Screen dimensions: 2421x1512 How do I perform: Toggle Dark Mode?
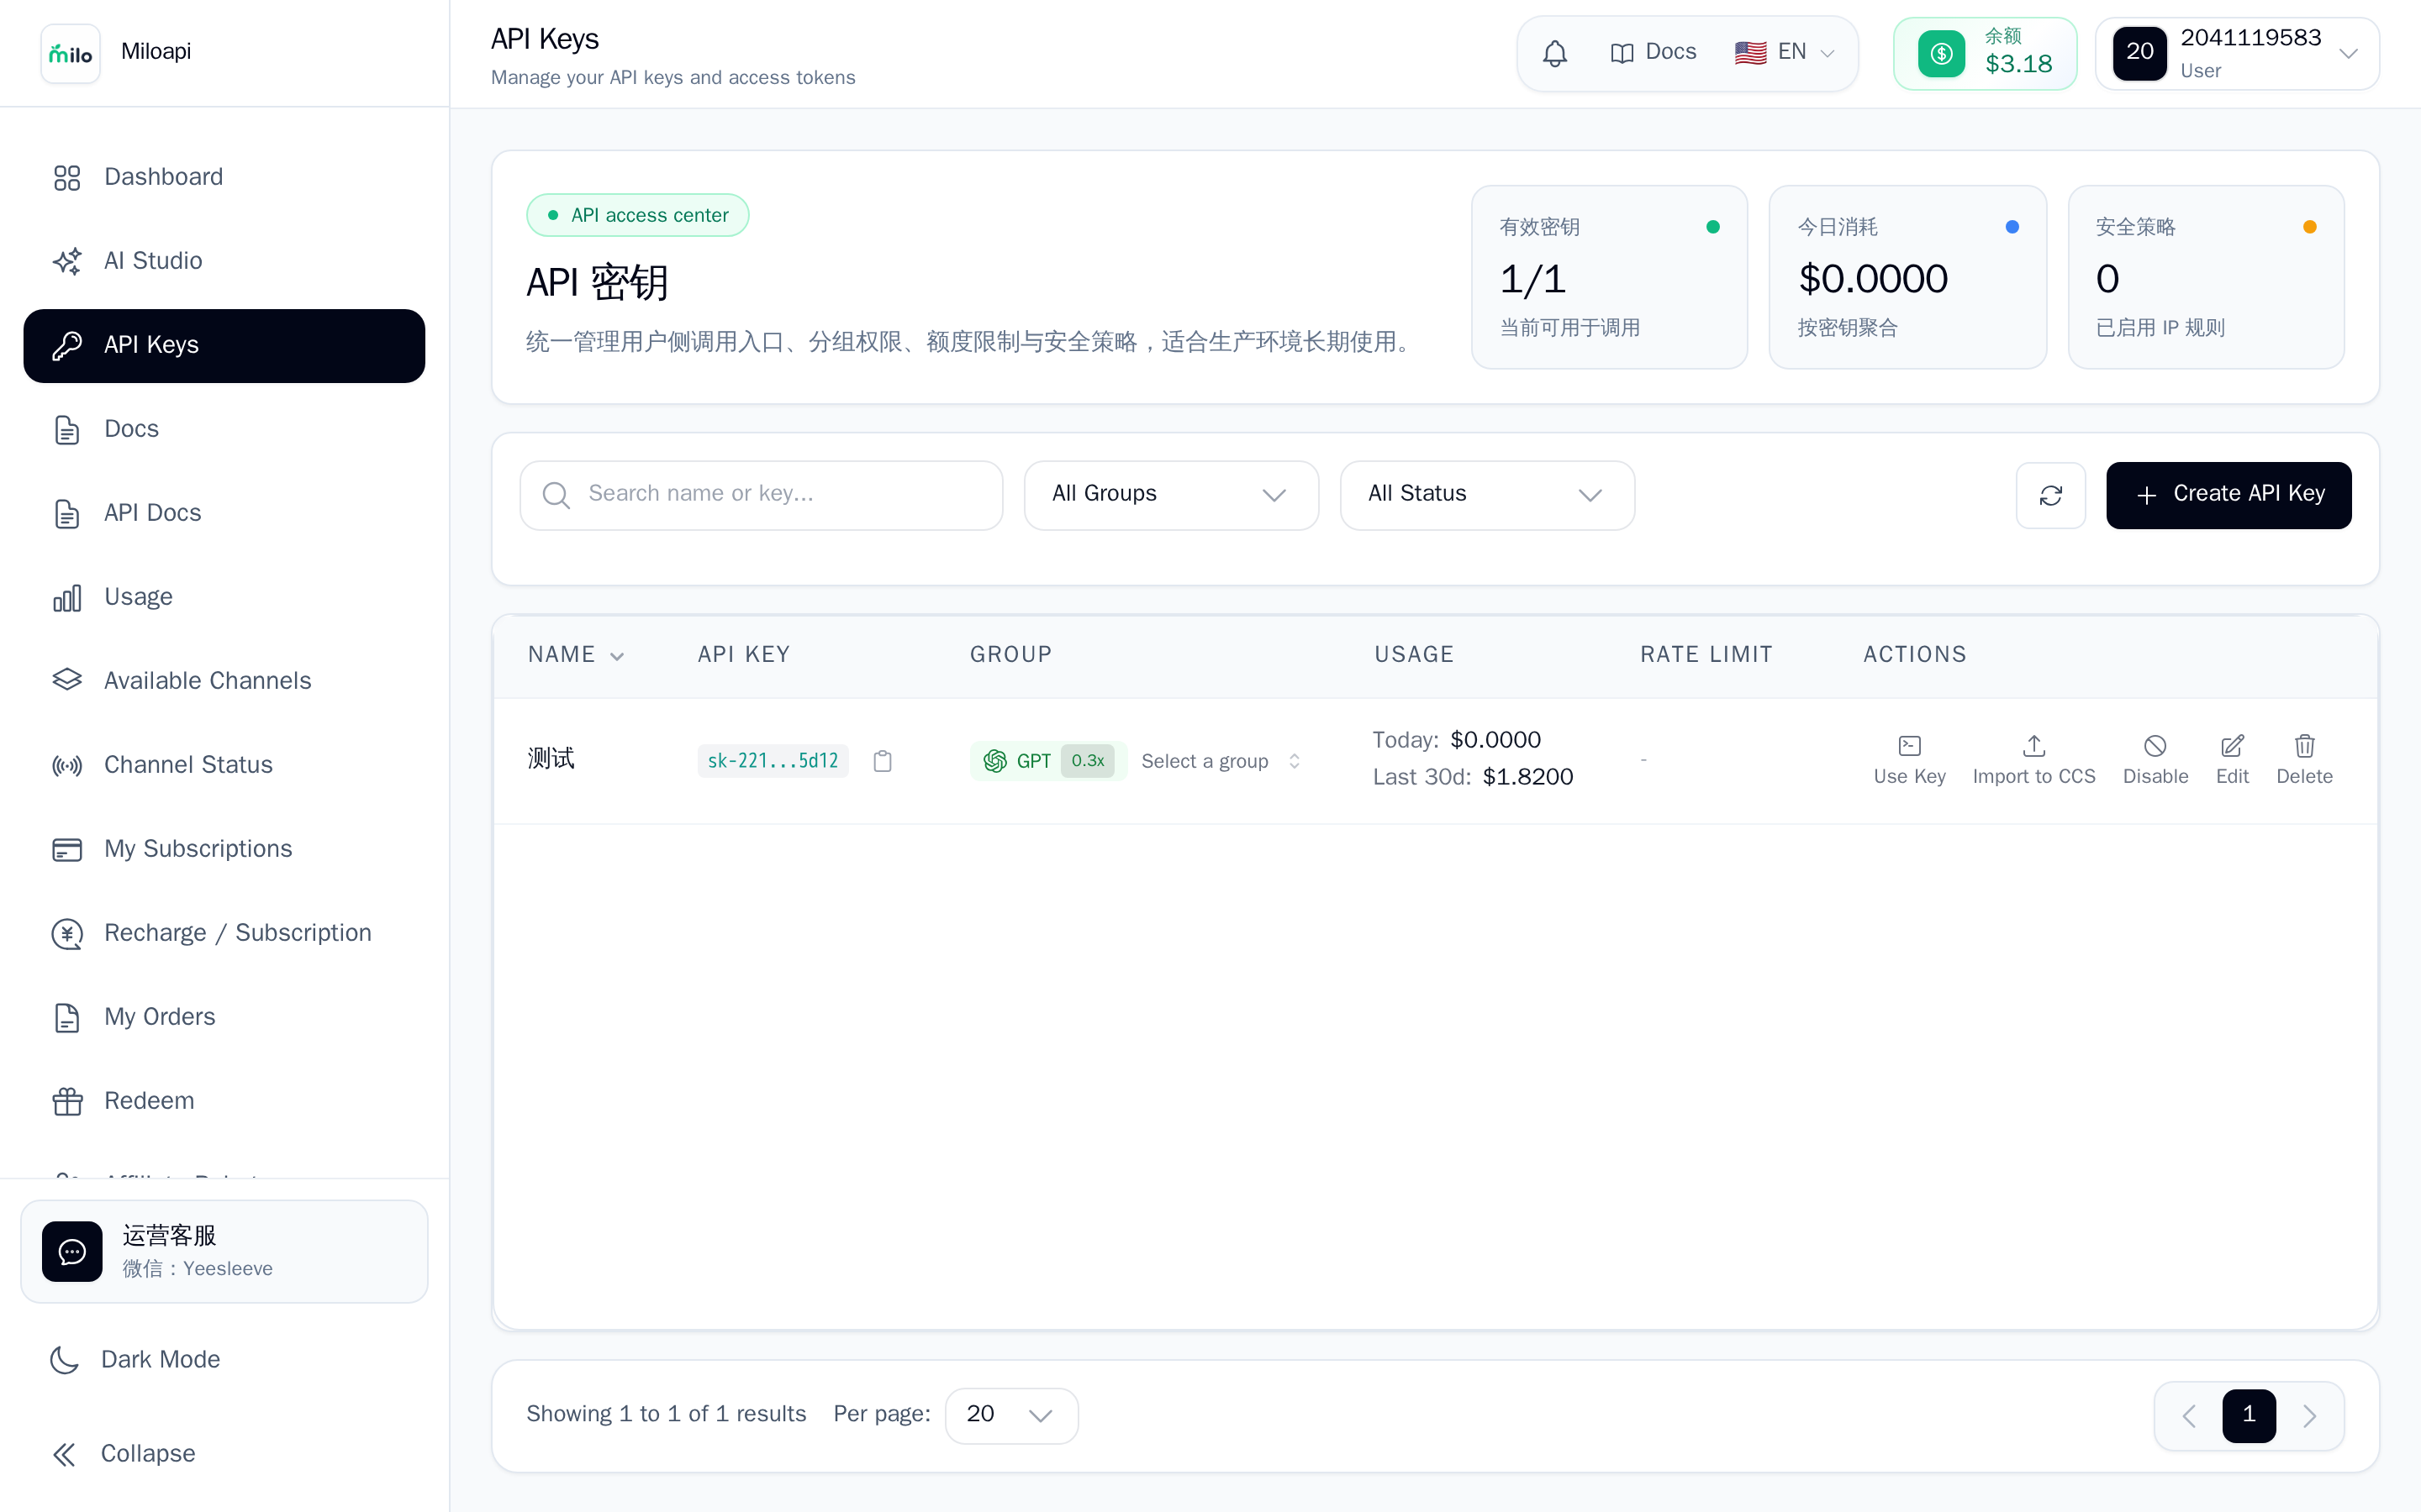click(x=224, y=1359)
